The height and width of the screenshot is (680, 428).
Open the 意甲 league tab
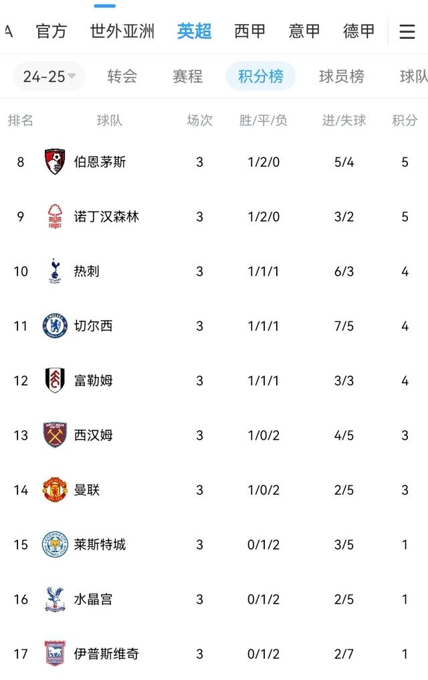coord(304,31)
